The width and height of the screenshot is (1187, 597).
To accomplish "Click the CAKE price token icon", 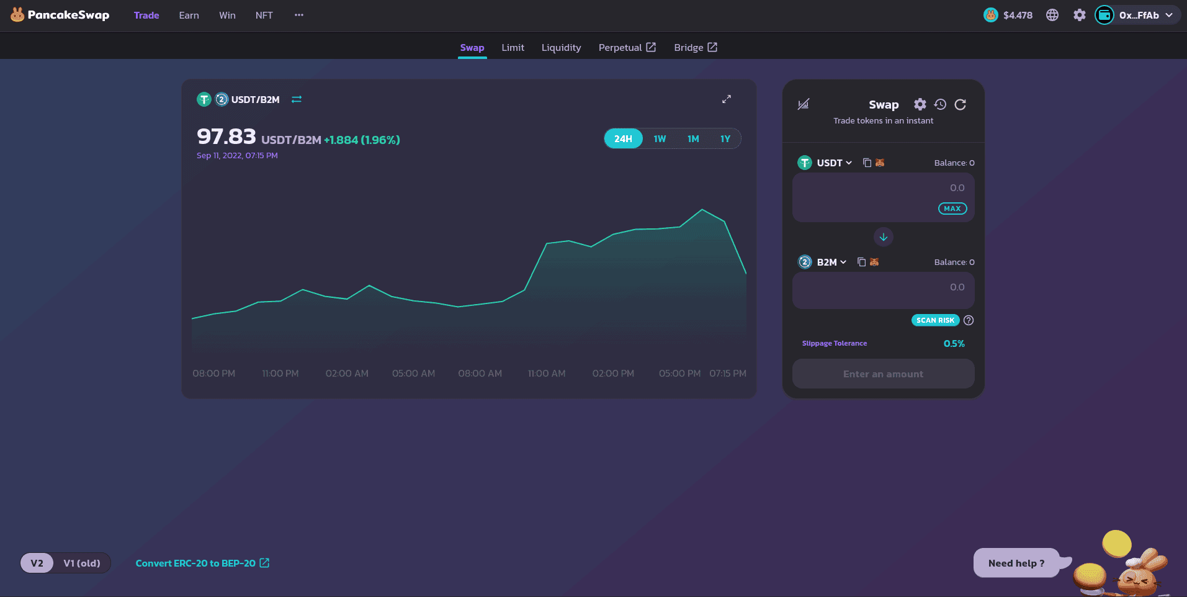I will pos(991,15).
